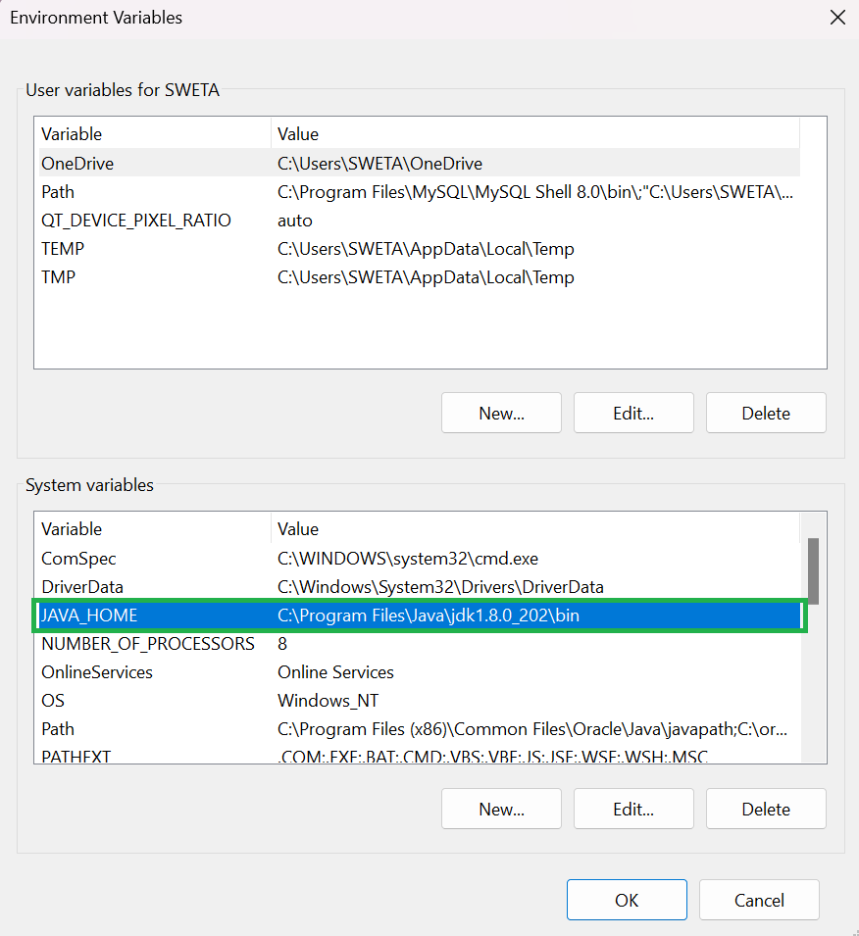Select NUMBER_OF_PROCESSORS system variable
The image size is (859, 936).
[147, 644]
